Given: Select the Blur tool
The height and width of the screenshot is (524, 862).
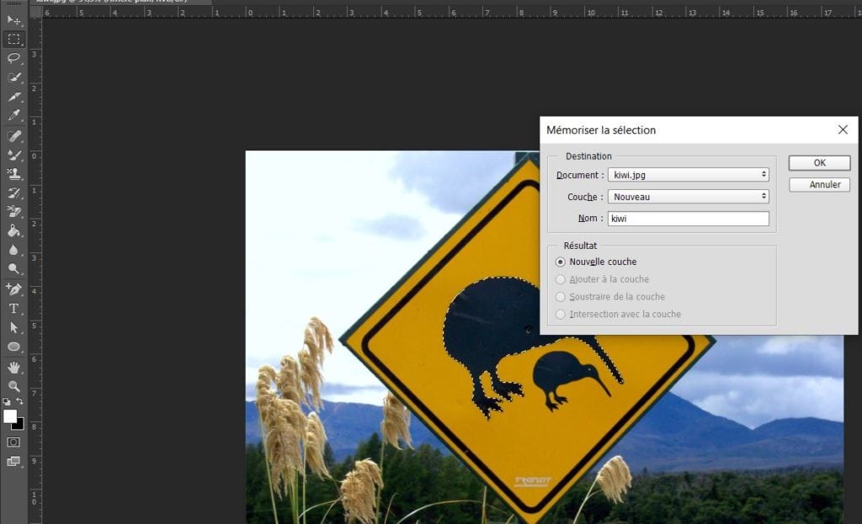Looking at the screenshot, I should [13, 250].
